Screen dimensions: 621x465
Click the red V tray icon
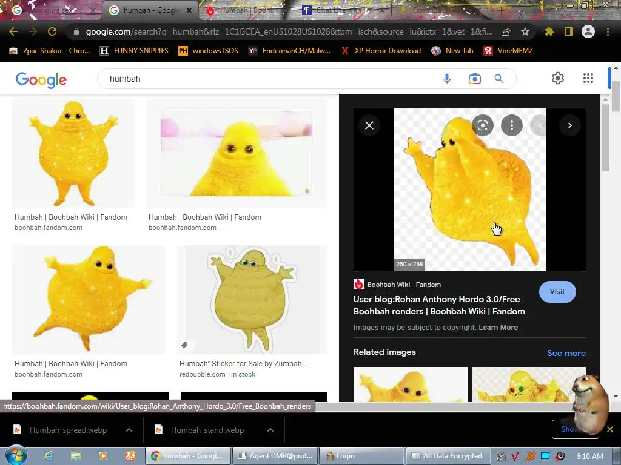pos(515,457)
